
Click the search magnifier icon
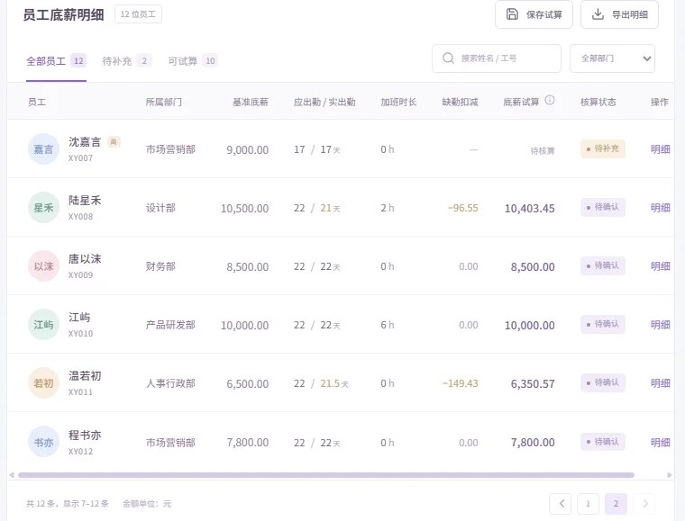pyautogui.click(x=448, y=58)
